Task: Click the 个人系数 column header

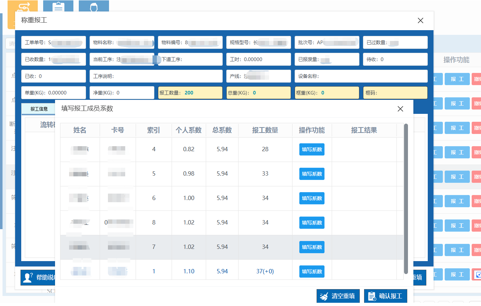Action: click(x=189, y=130)
